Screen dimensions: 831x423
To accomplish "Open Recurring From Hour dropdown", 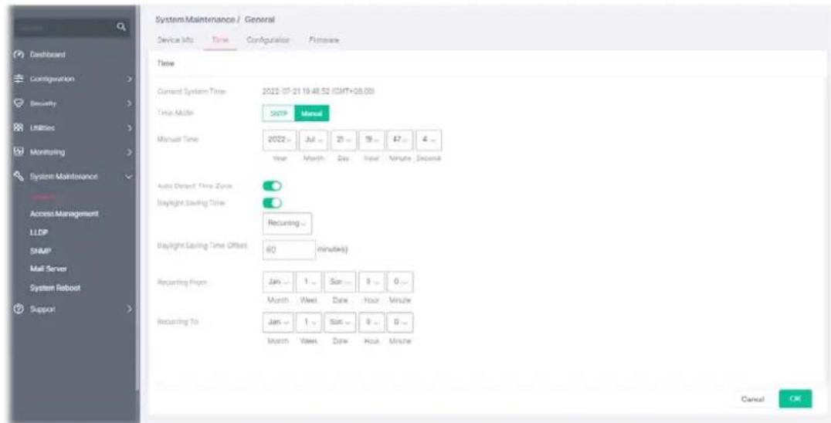I will point(371,283).
